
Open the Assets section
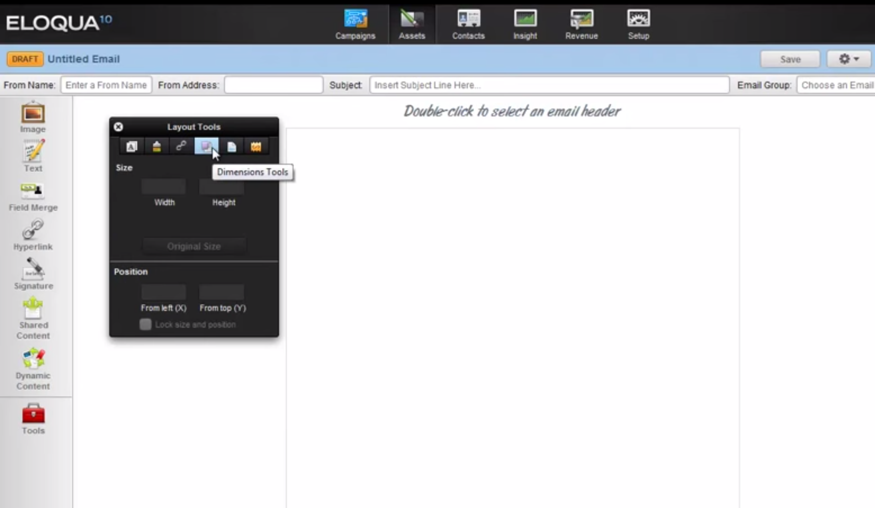click(x=412, y=25)
